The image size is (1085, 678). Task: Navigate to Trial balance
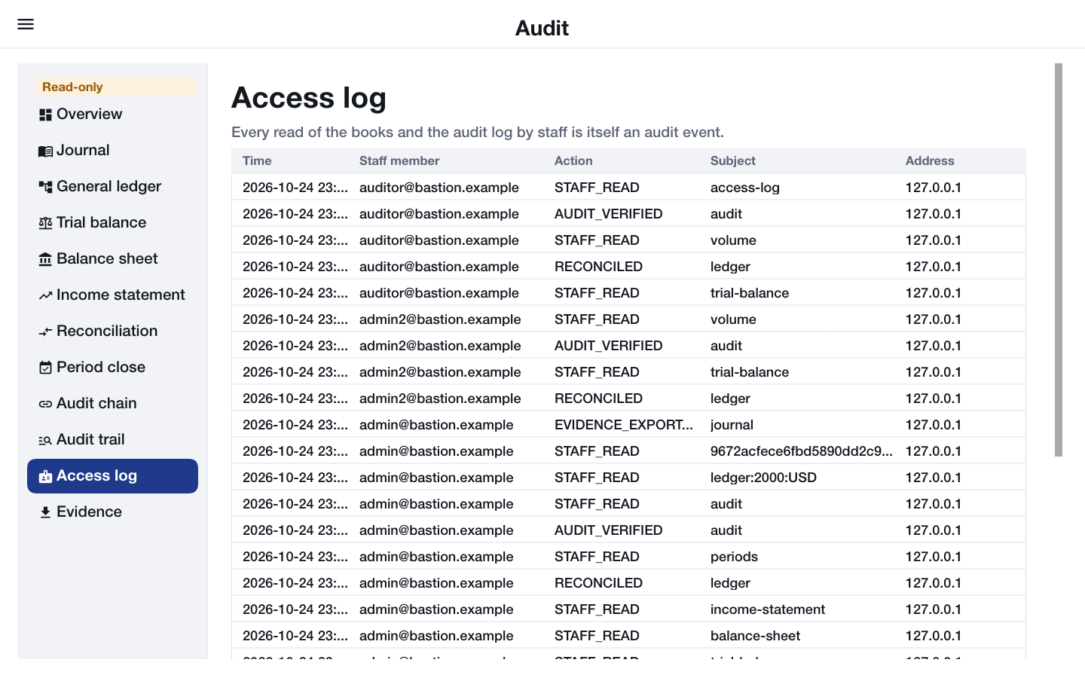[112, 223]
